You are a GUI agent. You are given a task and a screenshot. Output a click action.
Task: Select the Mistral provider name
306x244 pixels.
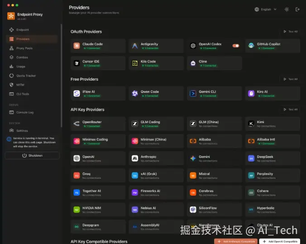coord(204,174)
